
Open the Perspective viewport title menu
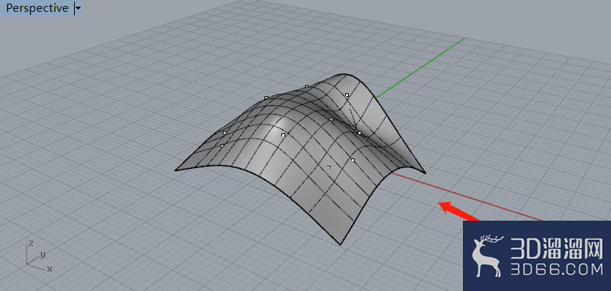coord(37,8)
